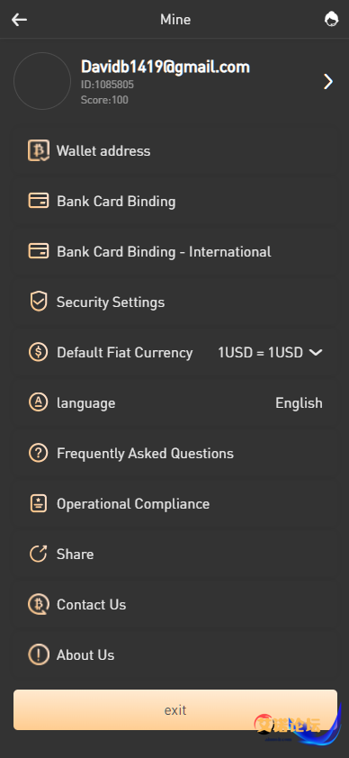Click the Operational Compliance document icon
This screenshot has width=349, height=758.
click(x=38, y=504)
